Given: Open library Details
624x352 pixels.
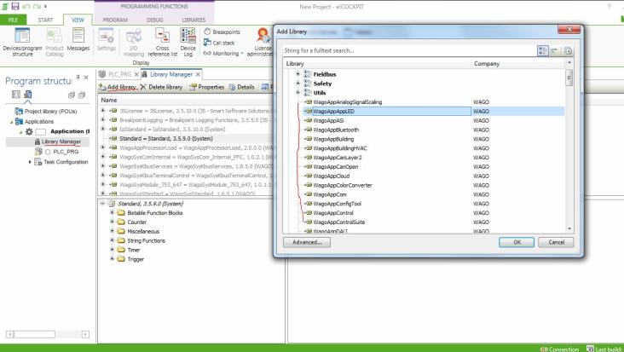Looking at the screenshot, I should click(241, 87).
